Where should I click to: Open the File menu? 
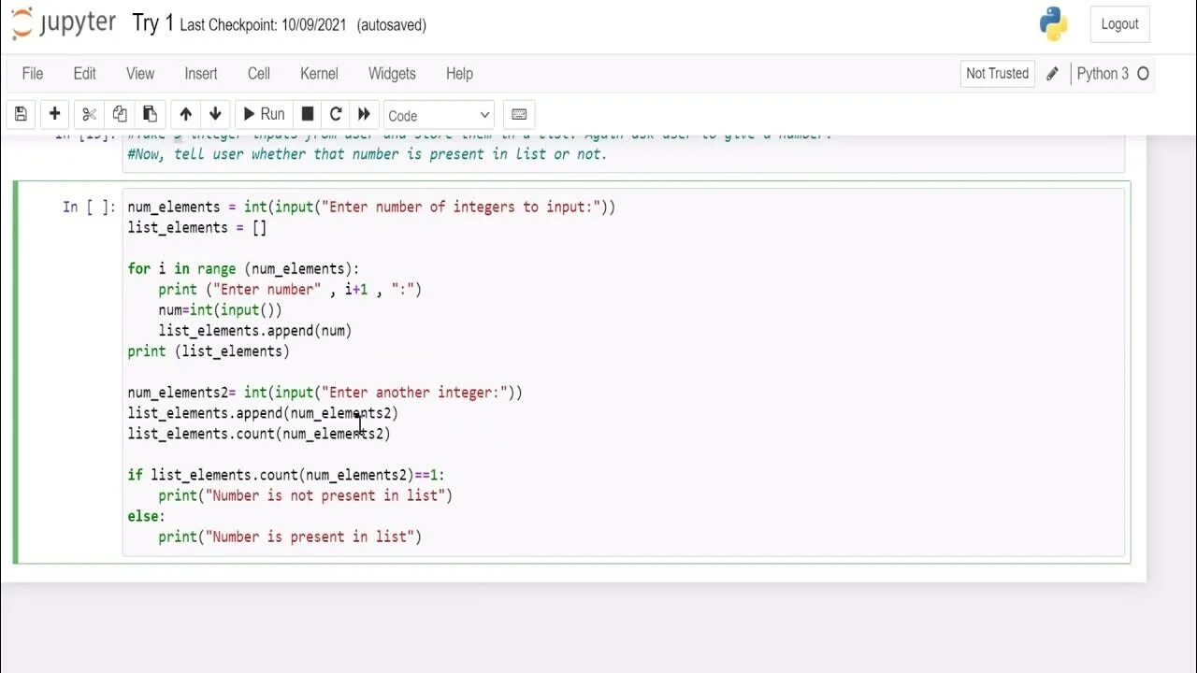point(33,73)
